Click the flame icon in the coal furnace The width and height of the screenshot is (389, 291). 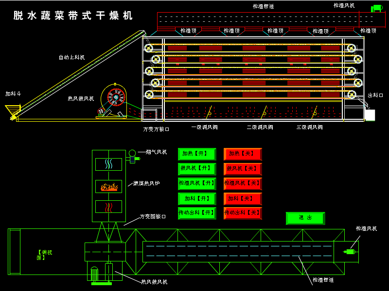[x=109, y=186]
